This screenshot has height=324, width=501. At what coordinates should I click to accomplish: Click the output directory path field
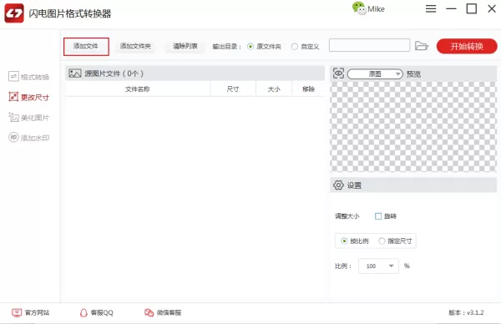369,45
